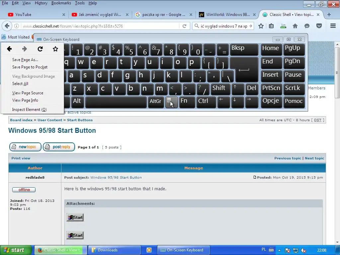
Task: Click the left arrow key on keyboard
Action: 223,102
